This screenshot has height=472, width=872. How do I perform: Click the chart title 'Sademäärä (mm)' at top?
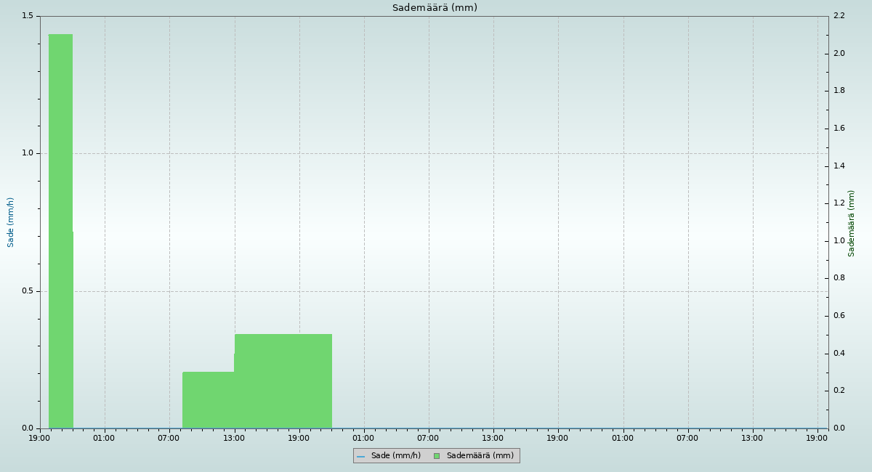(x=435, y=8)
